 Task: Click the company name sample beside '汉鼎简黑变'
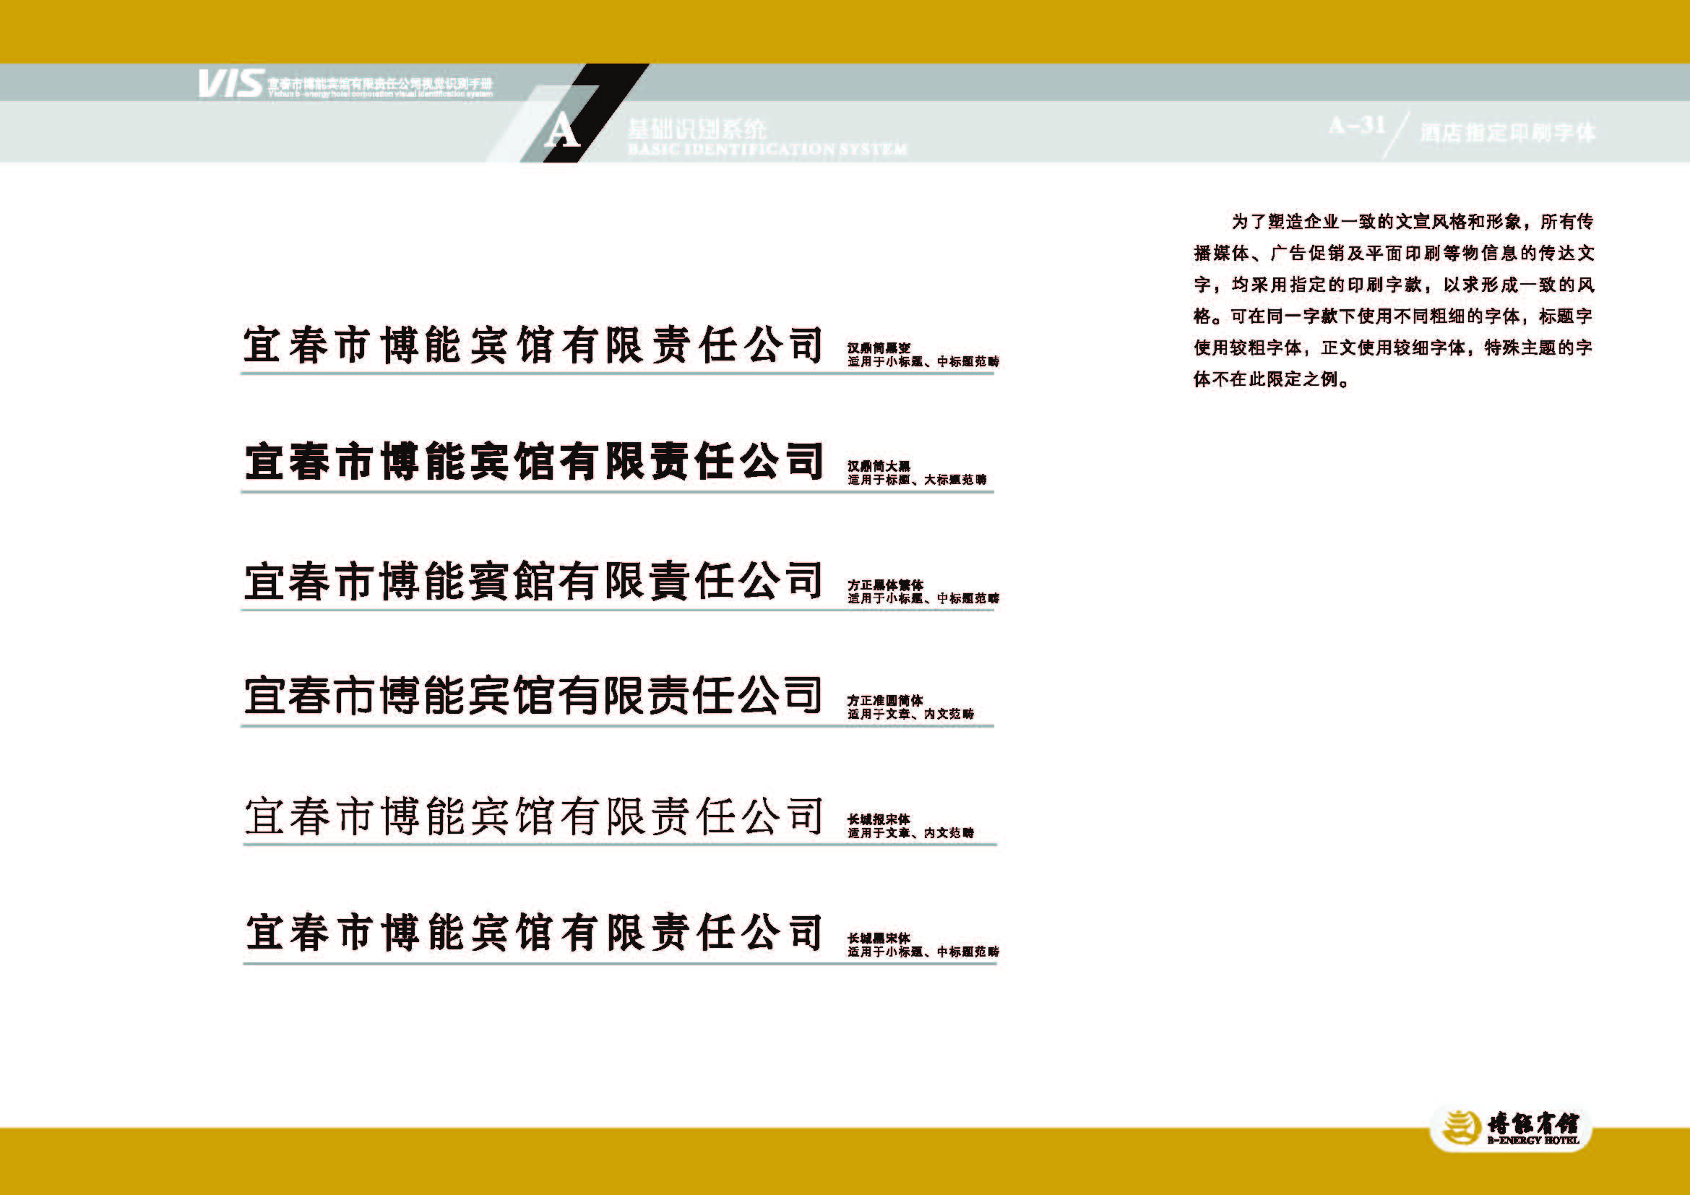(x=533, y=345)
